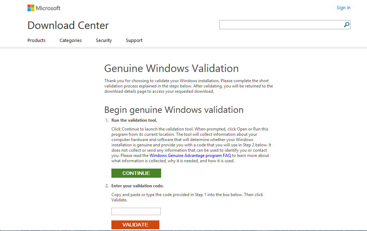Image resolution: width=367 pixels, height=231 pixels.
Task: Click the Begin genuine Windows validation heading
Action: pos(174,110)
